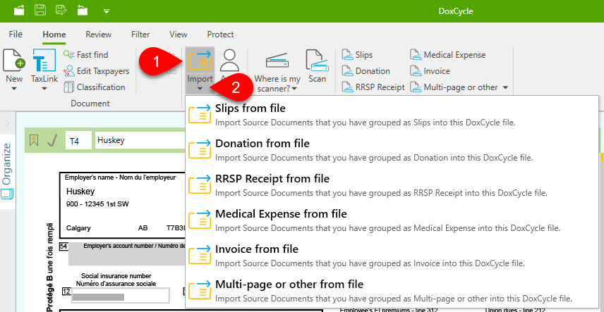Switch to the View ribbon tab
Screen dimensions: 604x312
pos(178,35)
